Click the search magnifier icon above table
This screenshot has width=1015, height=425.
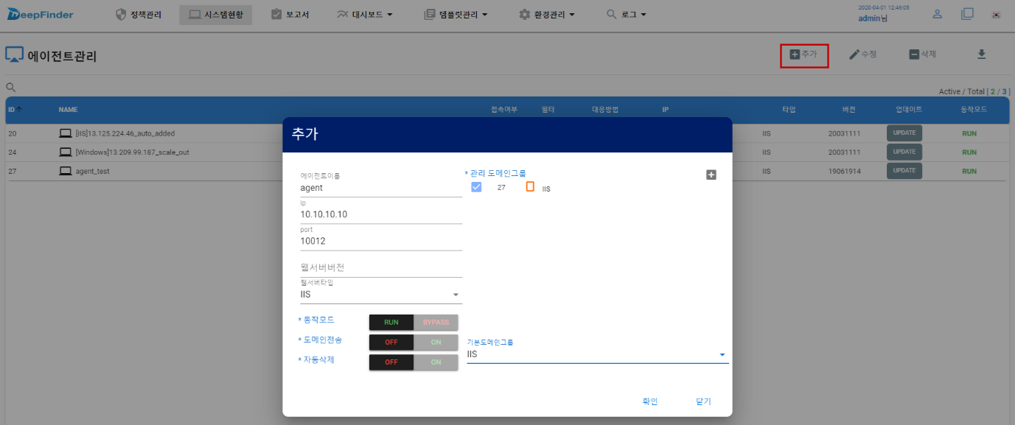click(x=11, y=87)
